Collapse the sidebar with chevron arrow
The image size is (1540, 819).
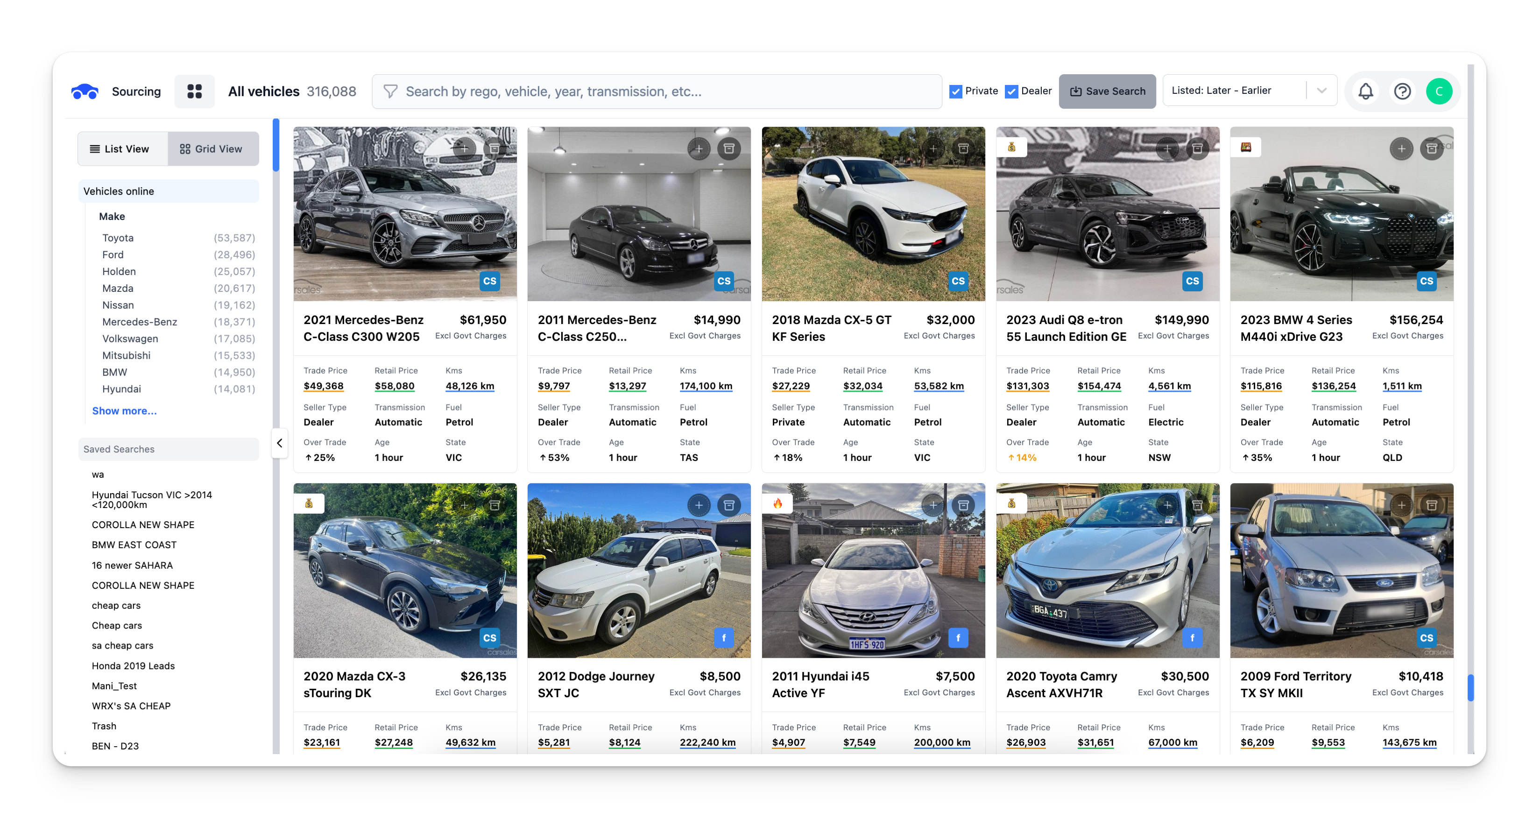pos(279,443)
